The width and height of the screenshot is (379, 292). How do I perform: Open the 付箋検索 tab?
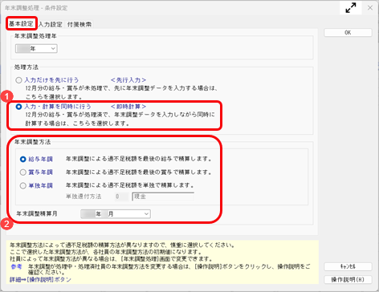79,24
